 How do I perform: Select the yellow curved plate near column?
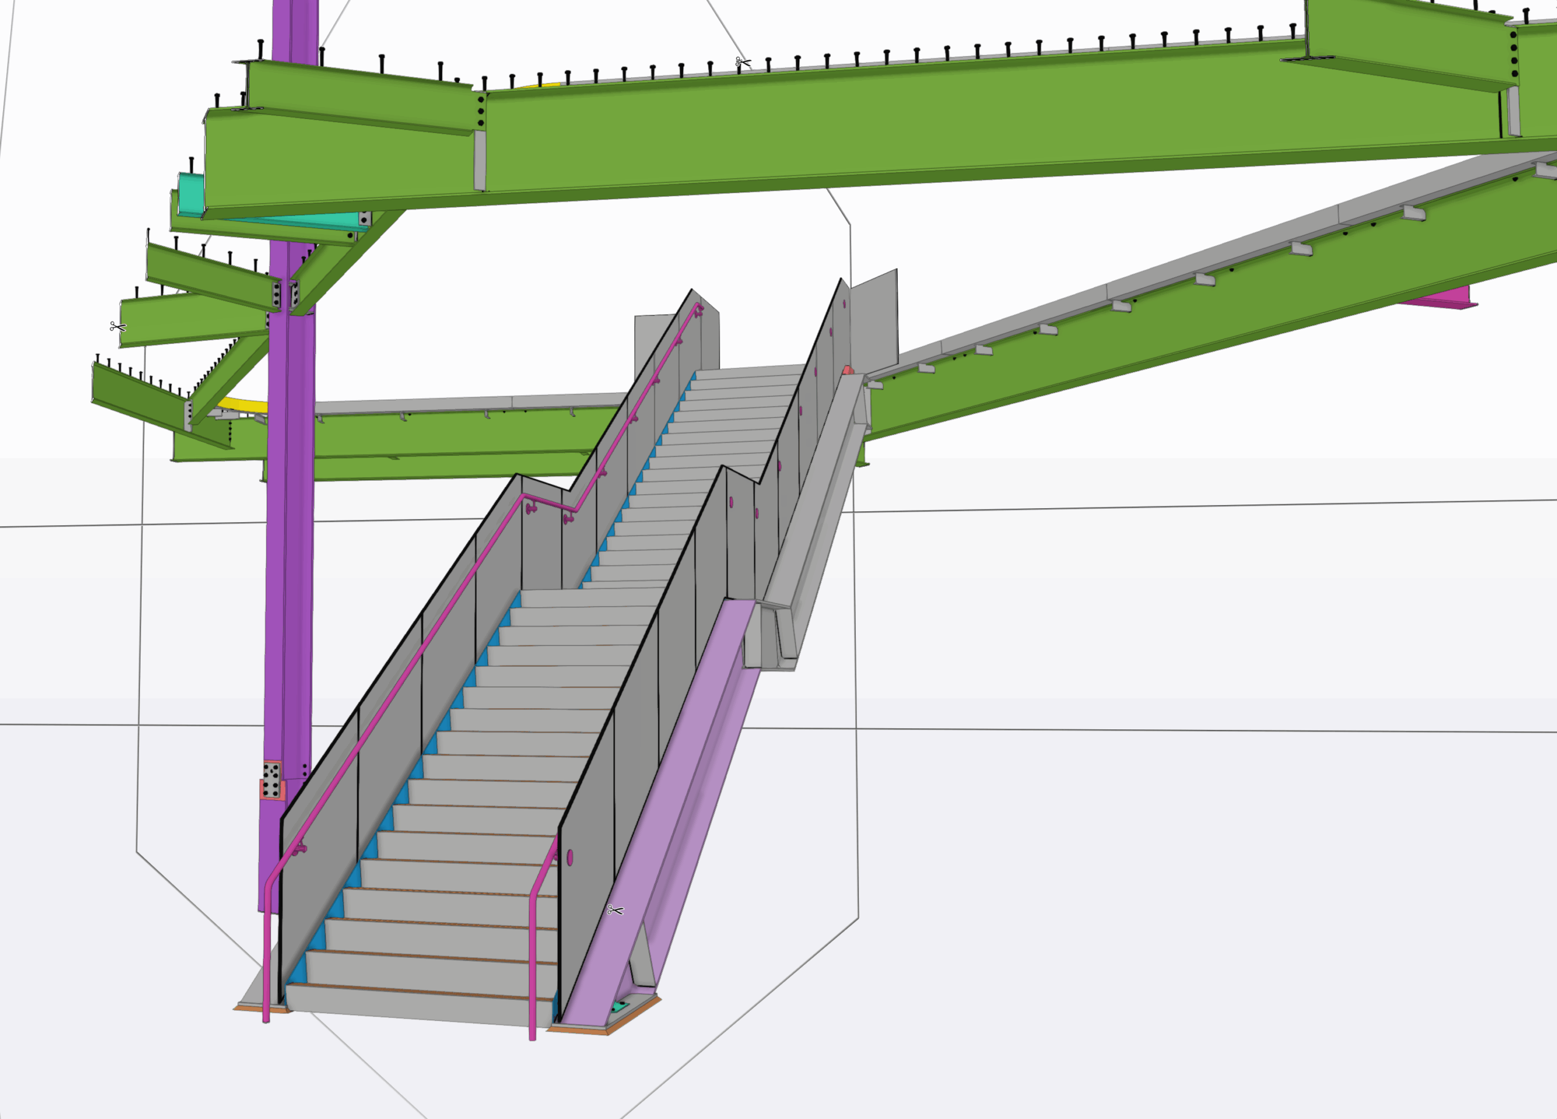pyautogui.click(x=244, y=405)
